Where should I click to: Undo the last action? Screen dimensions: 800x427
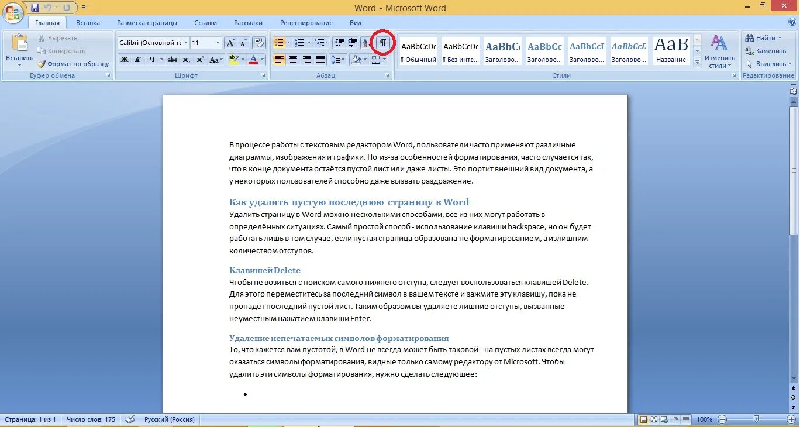pos(49,8)
